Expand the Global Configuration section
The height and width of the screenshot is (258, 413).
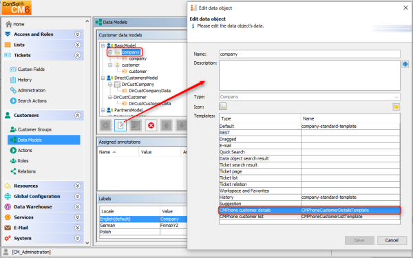[x=77, y=196]
